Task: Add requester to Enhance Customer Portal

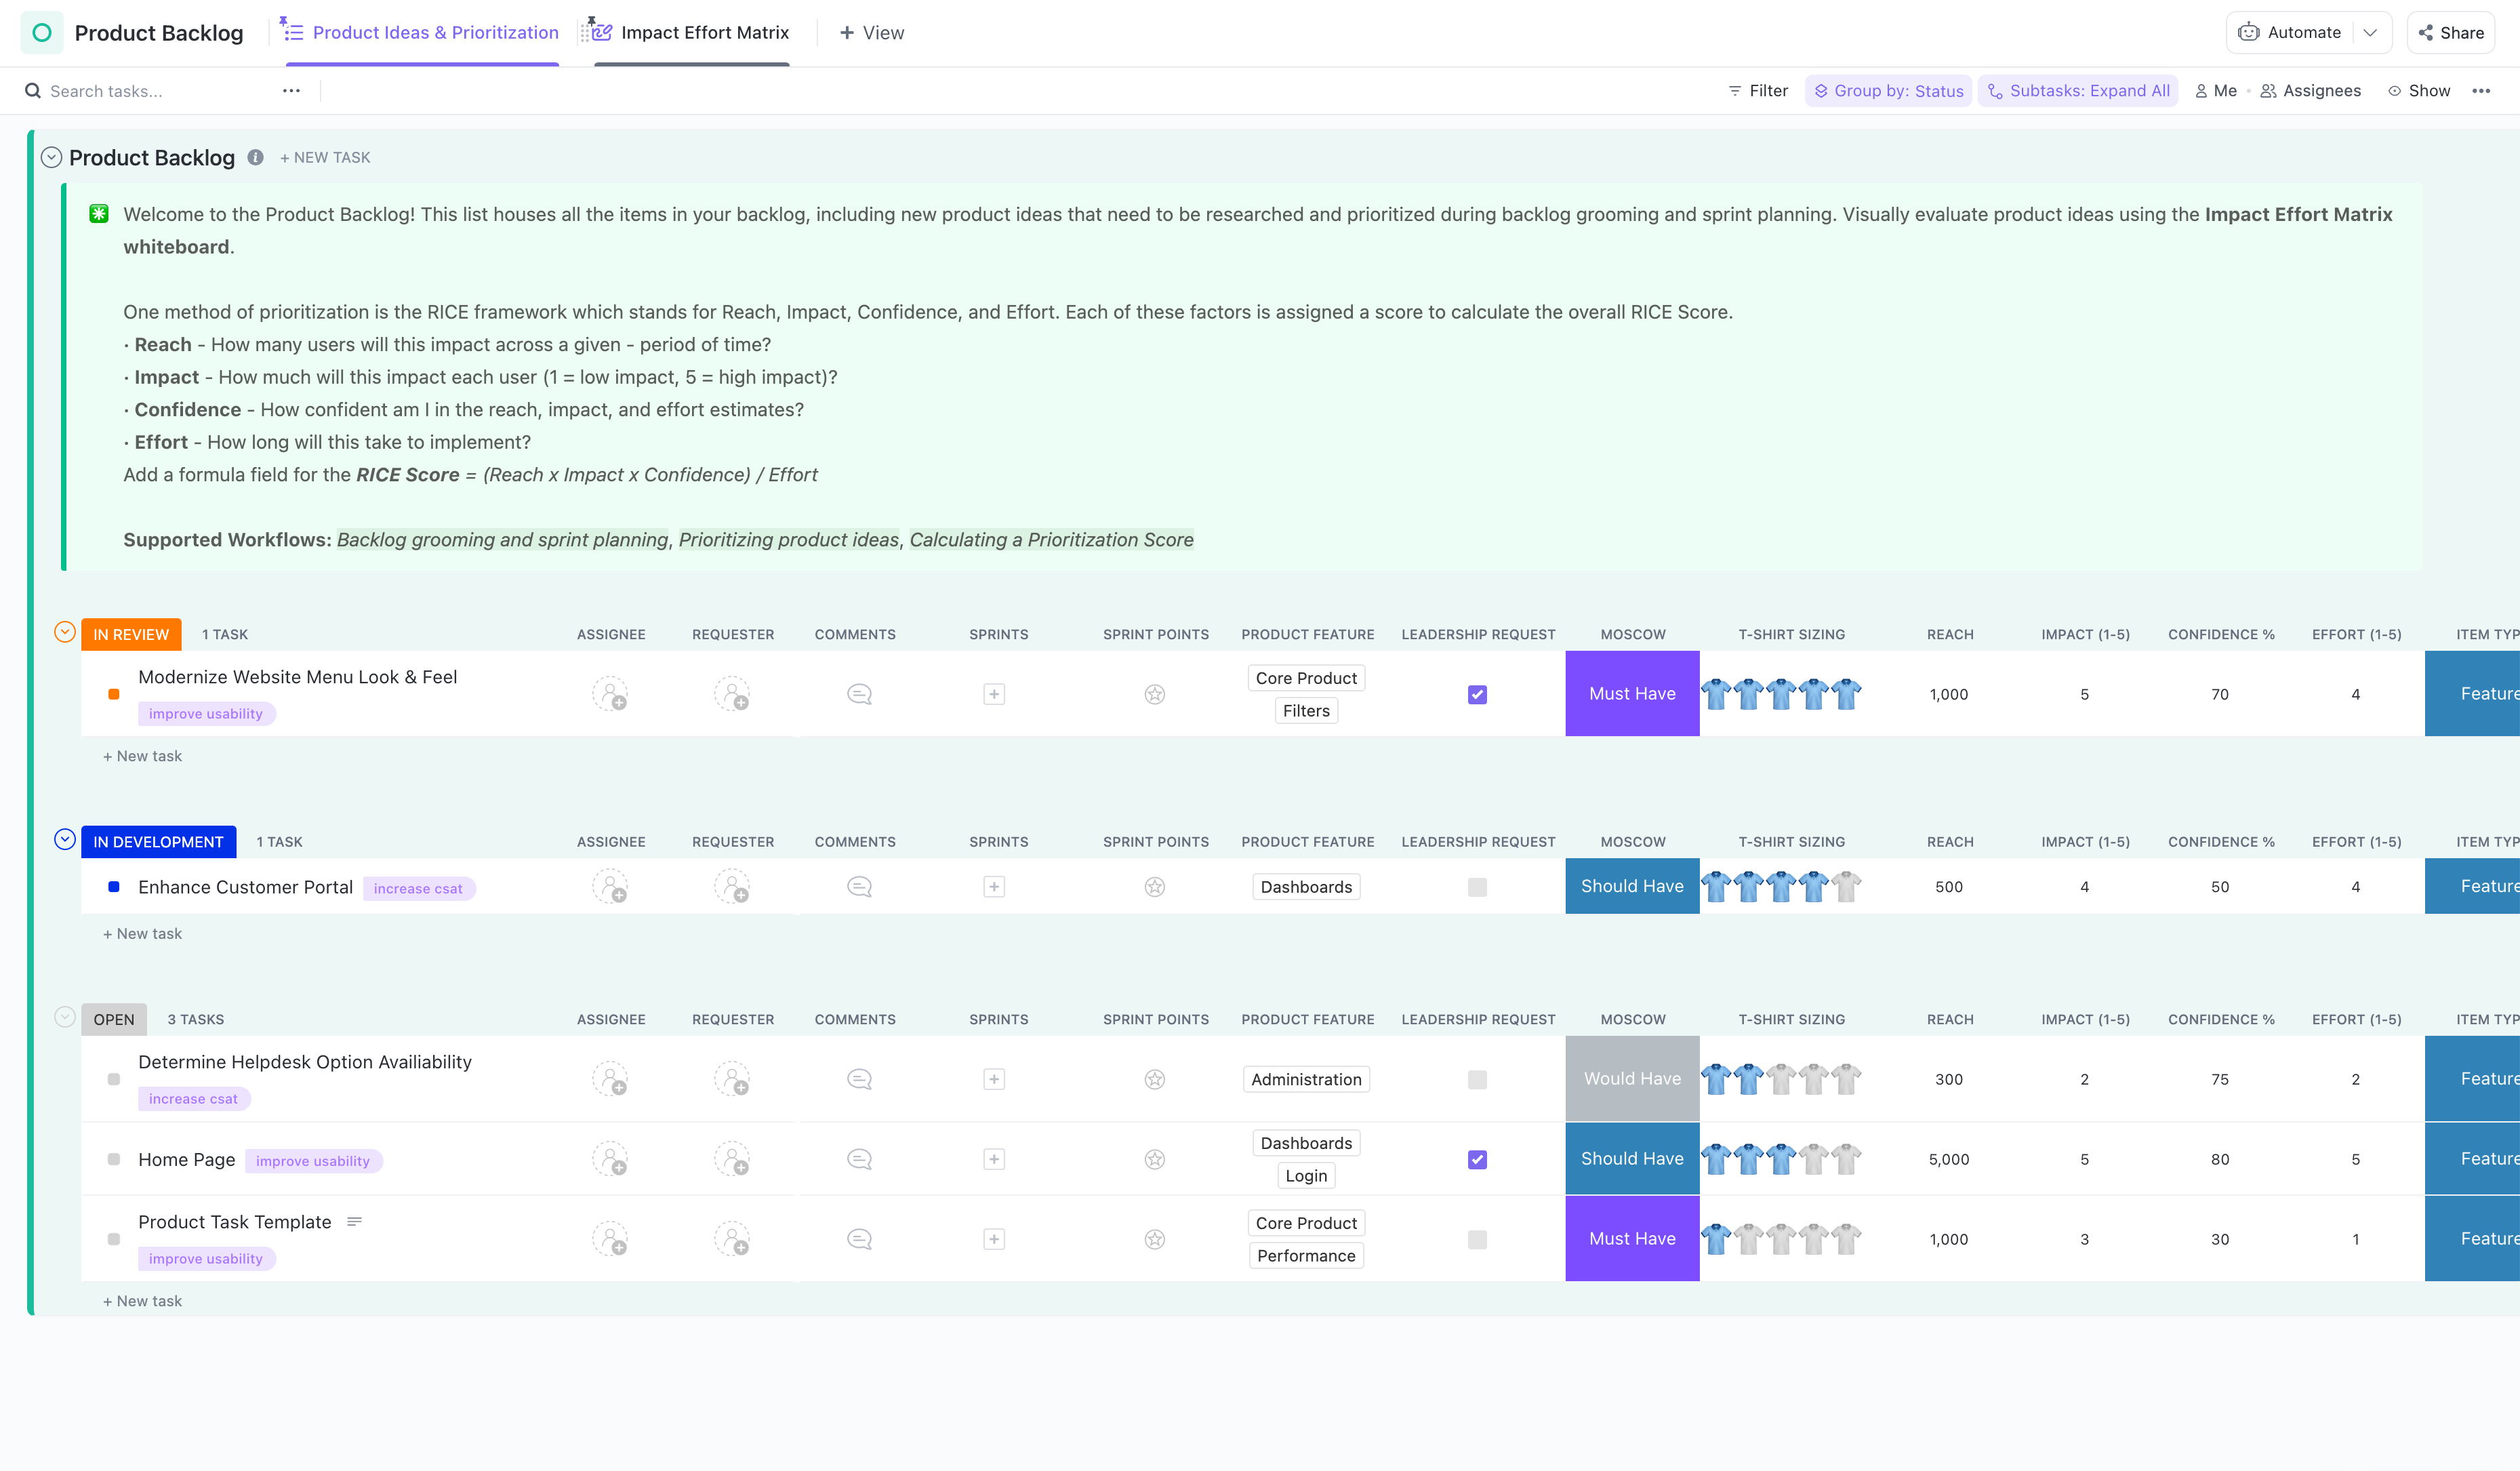Action: point(732,887)
